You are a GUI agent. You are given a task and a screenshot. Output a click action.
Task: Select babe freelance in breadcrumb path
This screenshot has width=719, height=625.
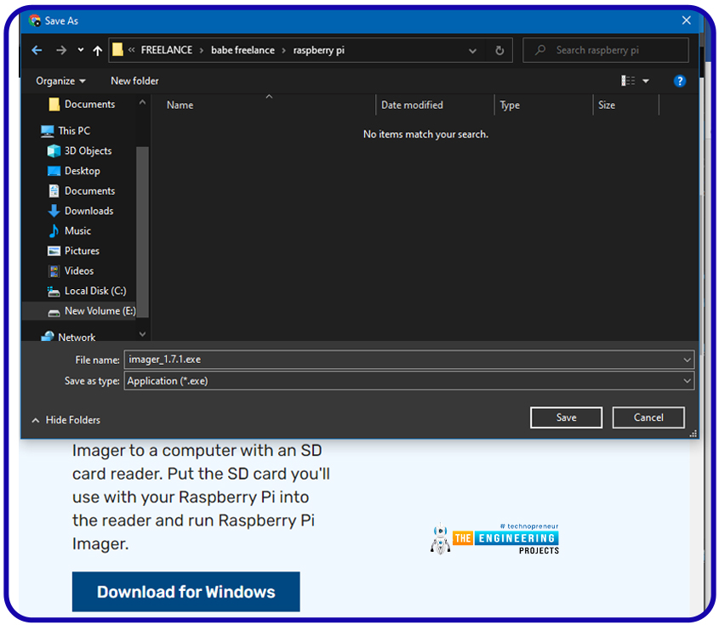[243, 50]
